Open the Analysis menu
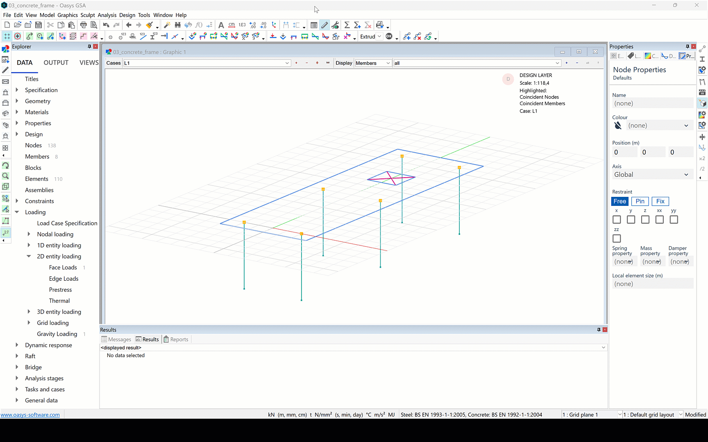Screen dimensions: 708x442 coord(107,15)
